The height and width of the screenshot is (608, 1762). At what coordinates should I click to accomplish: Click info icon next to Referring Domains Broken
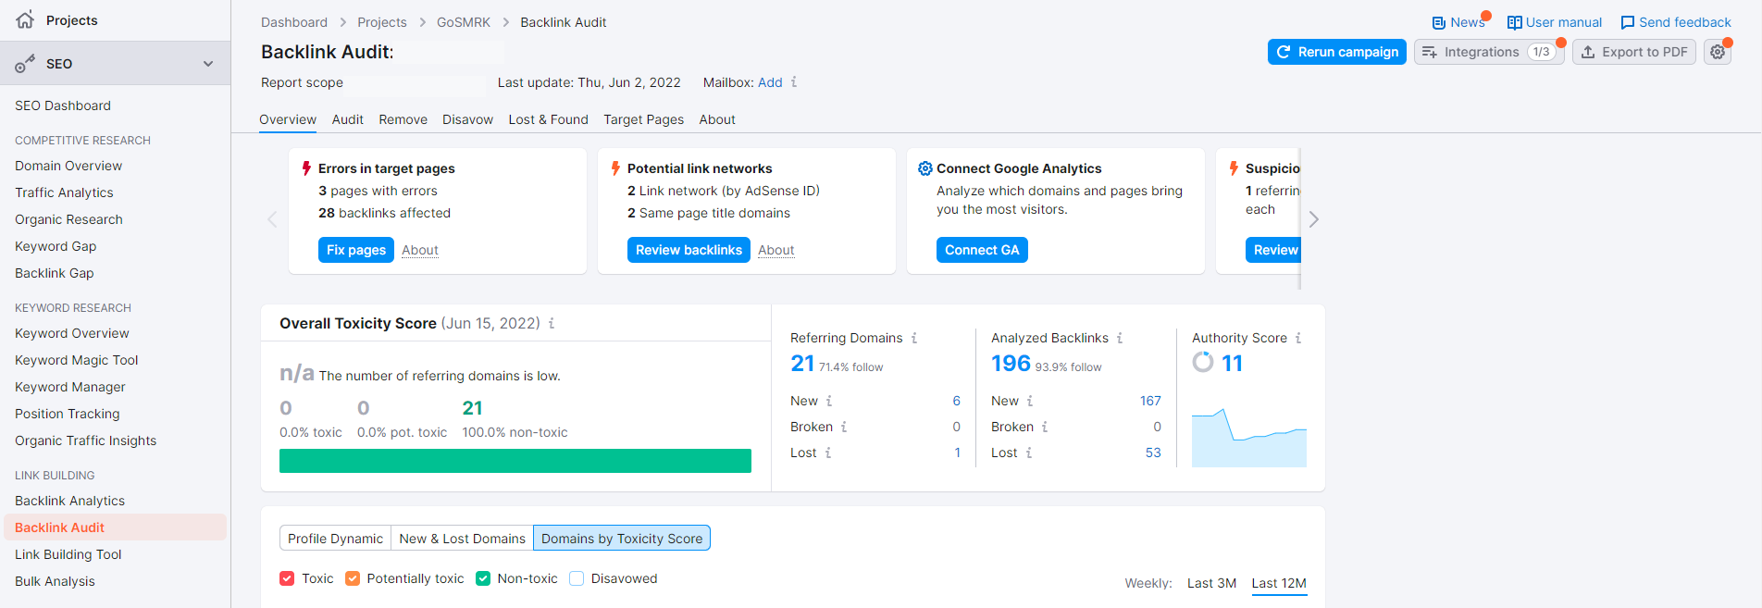pyautogui.click(x=844, y=427)
